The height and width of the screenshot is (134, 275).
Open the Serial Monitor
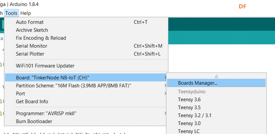[x=86, y=46]
